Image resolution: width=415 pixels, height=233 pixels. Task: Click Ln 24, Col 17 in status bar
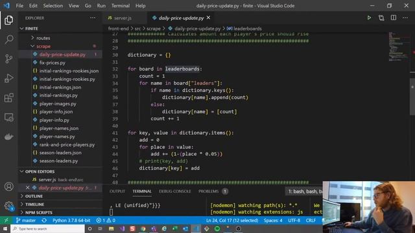point(232,220)
